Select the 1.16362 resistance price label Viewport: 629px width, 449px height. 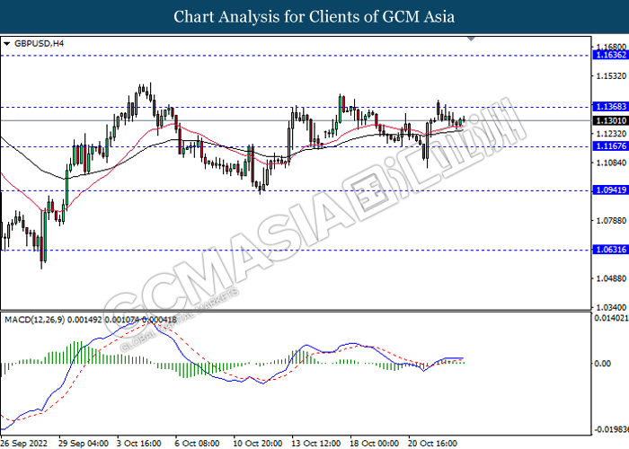pos(610,56)
